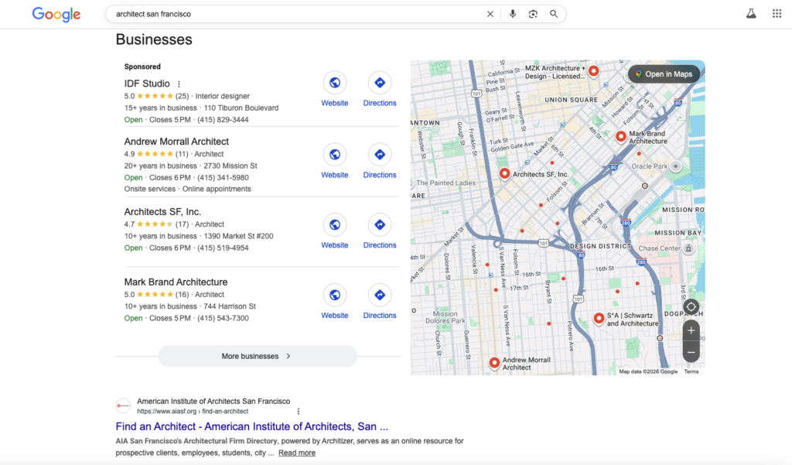792x465 pixels.
Task: Open IDF Studio ad options menu
Action: coord(179,84)
